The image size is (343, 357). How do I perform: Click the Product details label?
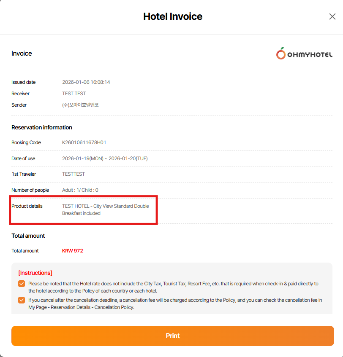click(27, 206)
